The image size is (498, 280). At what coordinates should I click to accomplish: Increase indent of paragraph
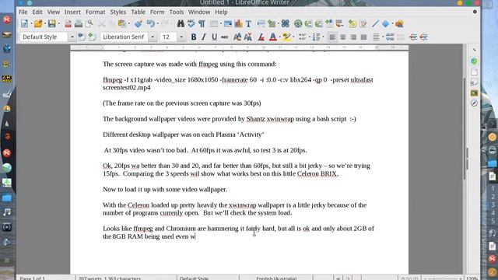[x=413, y=37]
